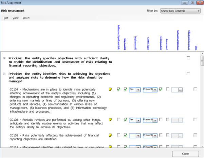
Task: Click the Close button
Action: pos(185,153)
